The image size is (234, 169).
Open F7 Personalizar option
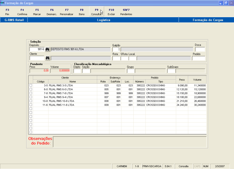(x=67, y=12)
